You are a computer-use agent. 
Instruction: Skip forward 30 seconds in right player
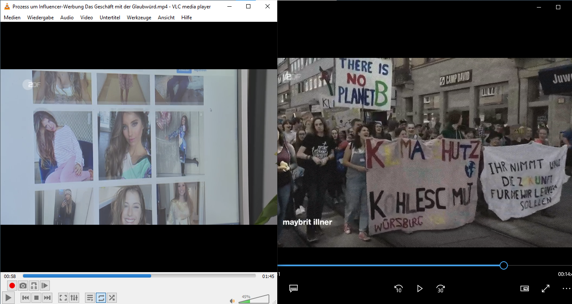click(441, 288)
